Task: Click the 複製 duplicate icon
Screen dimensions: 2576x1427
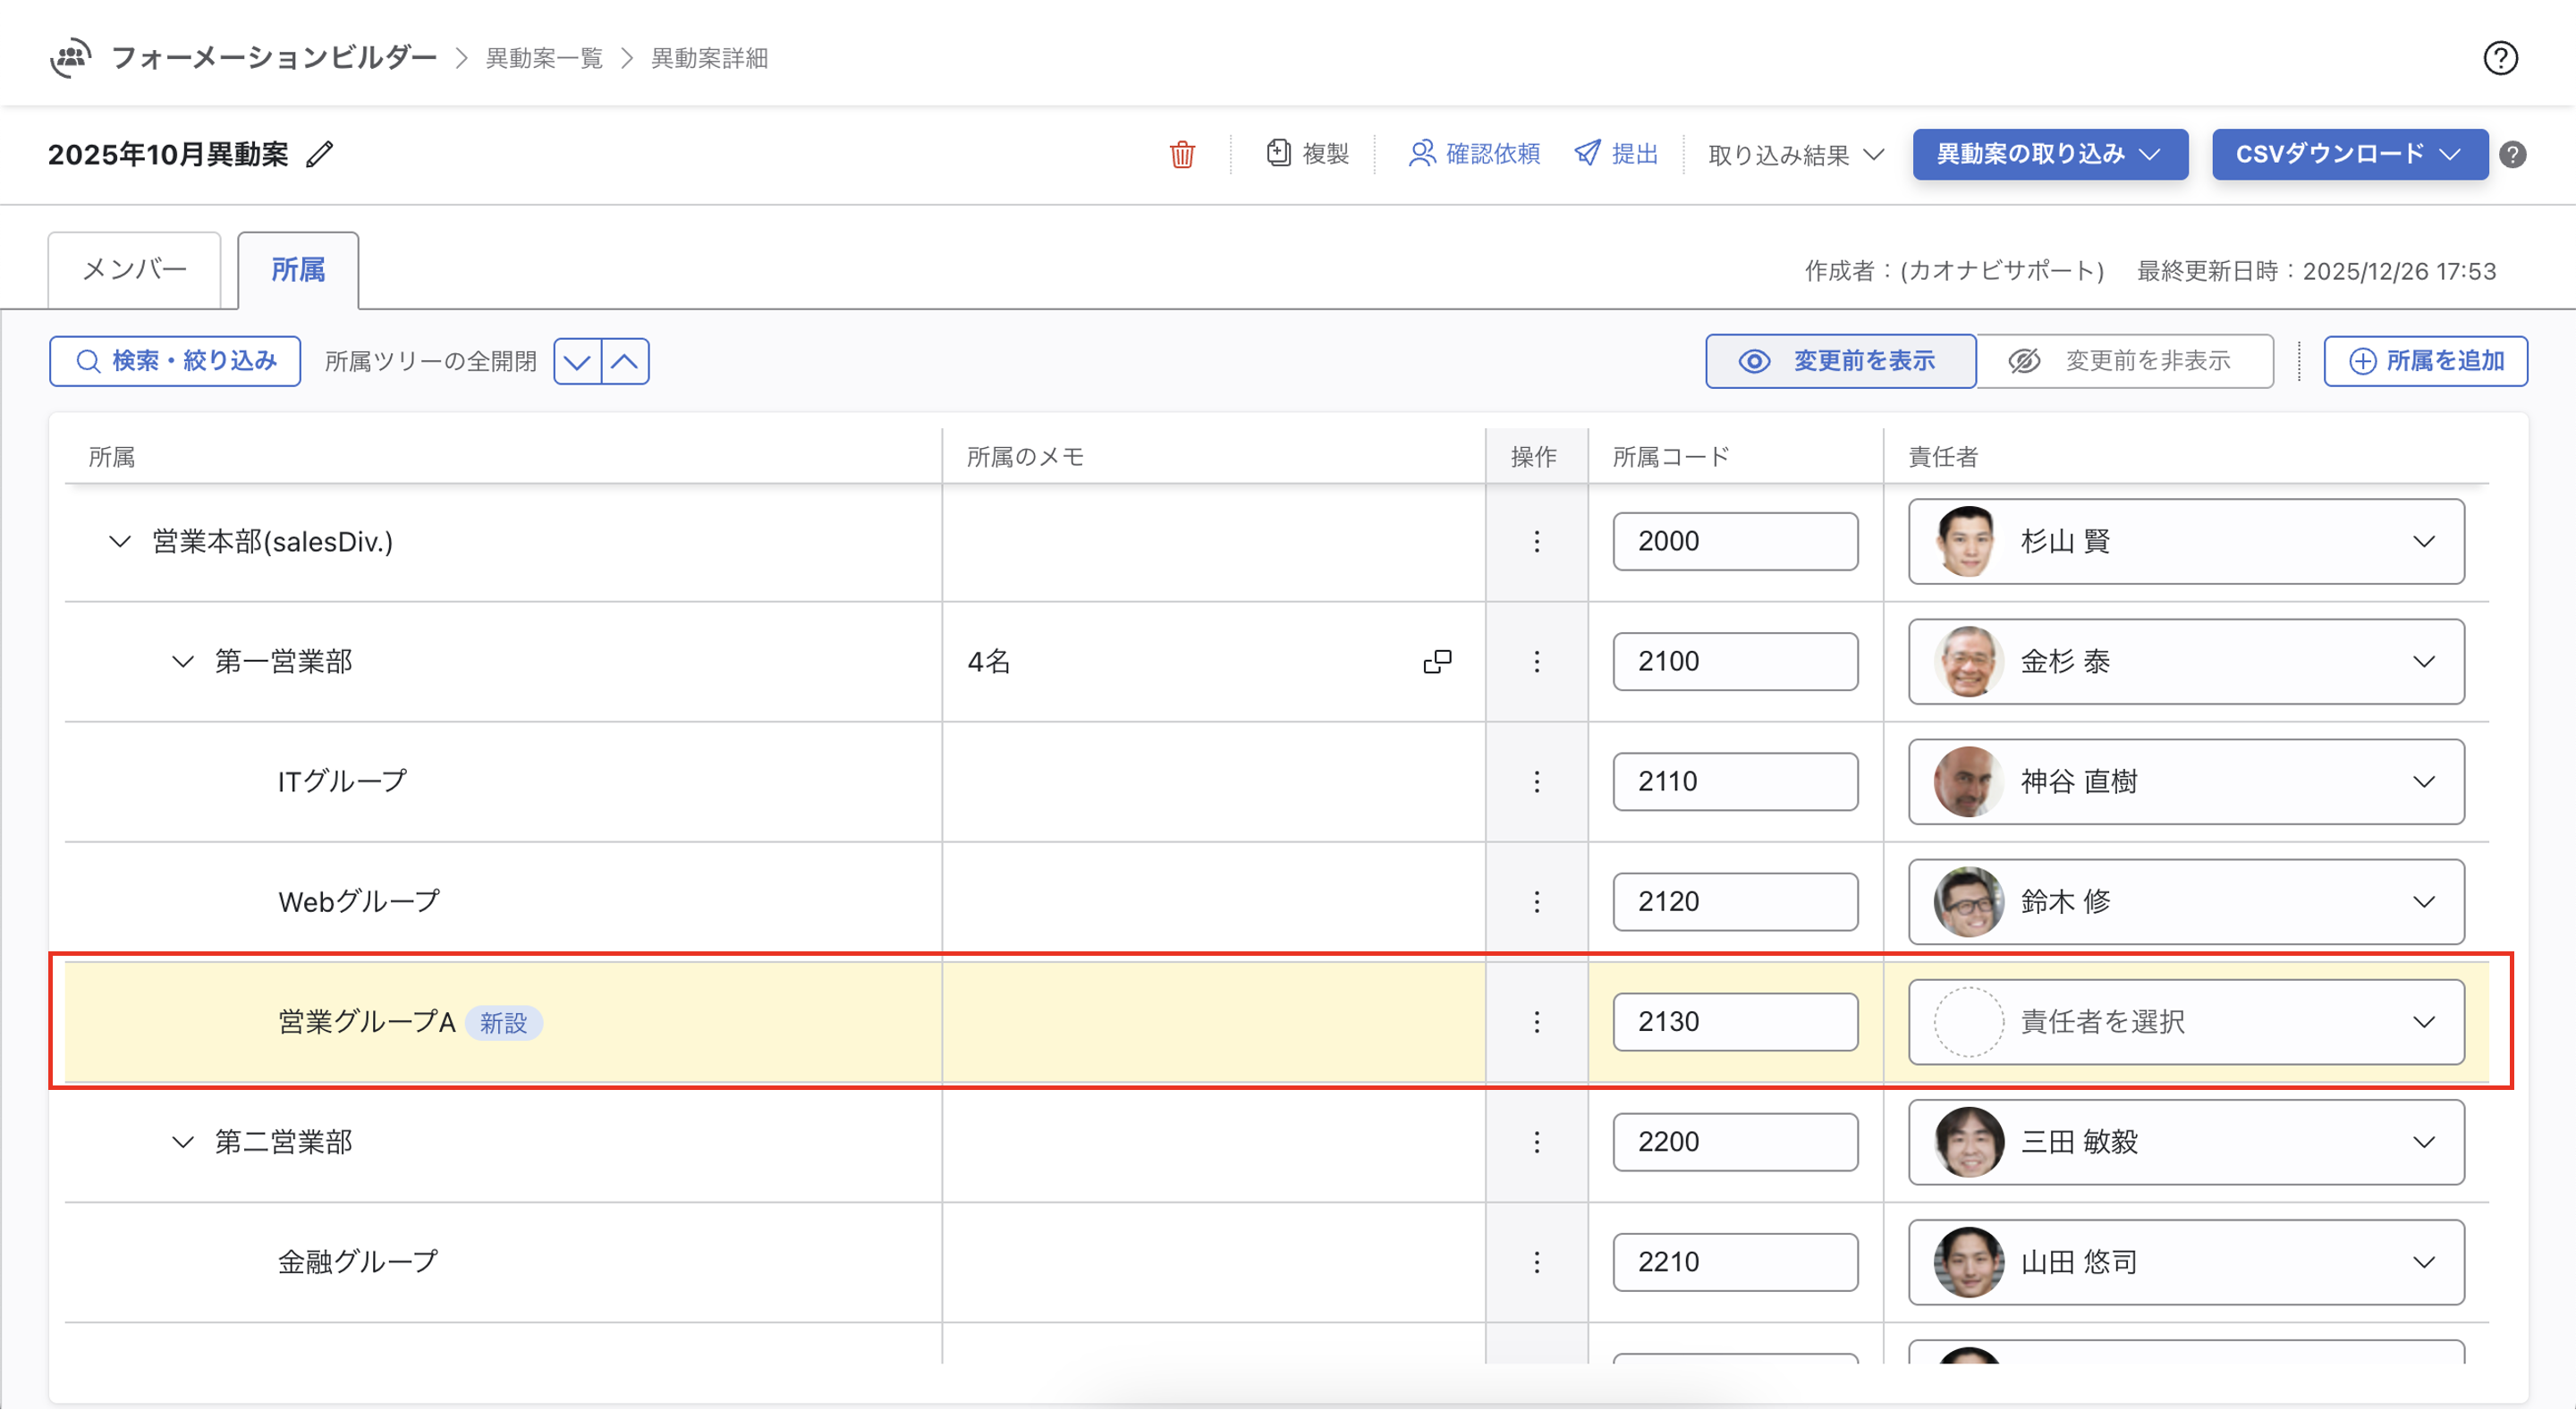Action: tap(1278, 153)
